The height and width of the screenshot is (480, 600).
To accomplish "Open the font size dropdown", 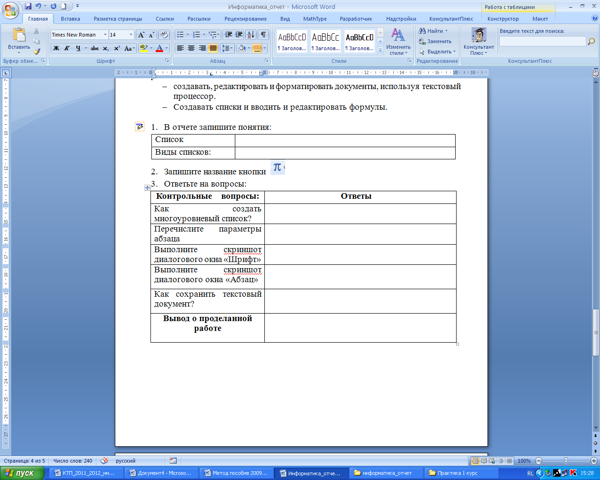I will 131,35.
